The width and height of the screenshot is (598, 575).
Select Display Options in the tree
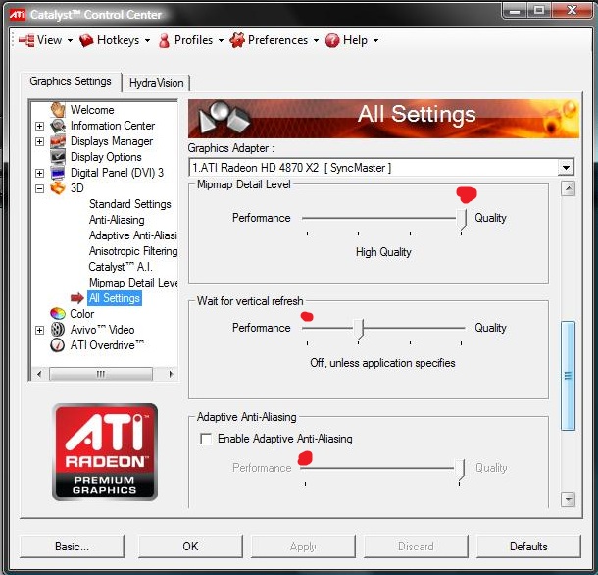point(106,157)
